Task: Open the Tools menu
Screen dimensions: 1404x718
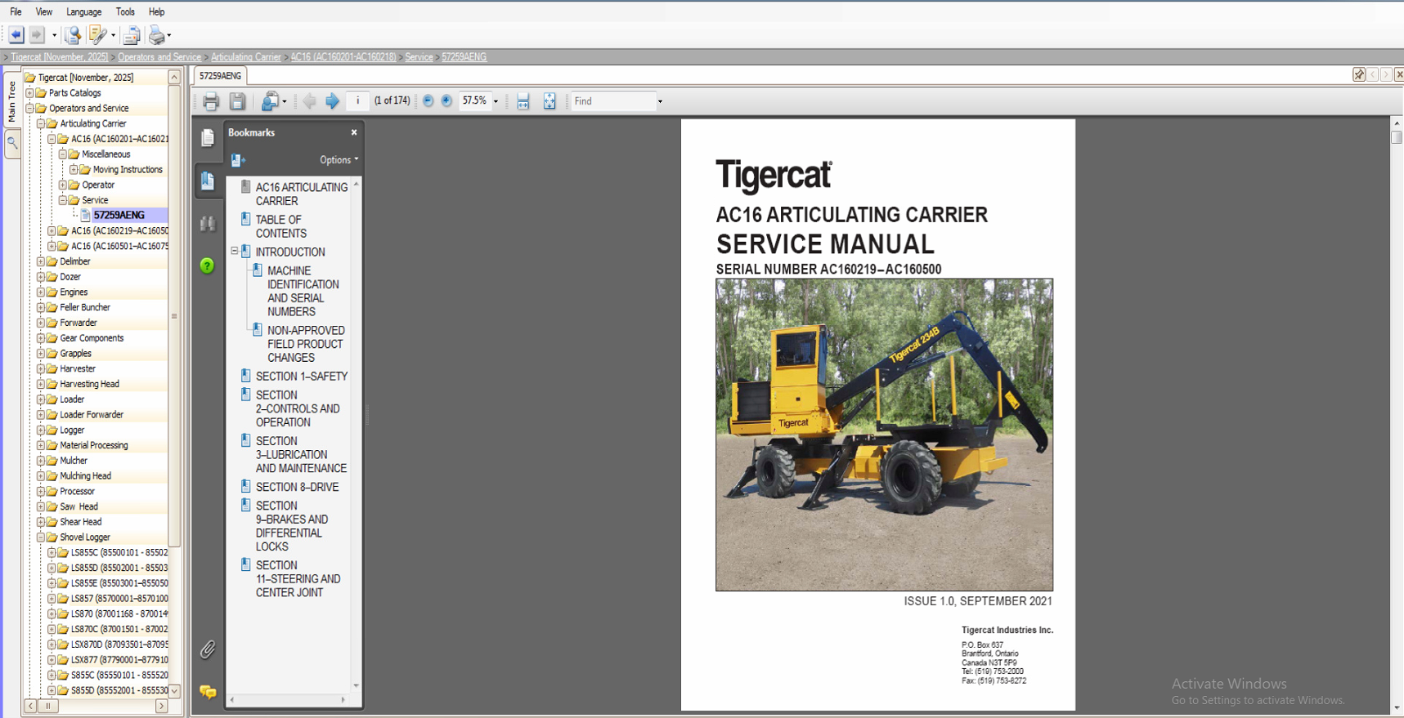Action: tap(125, 12)
